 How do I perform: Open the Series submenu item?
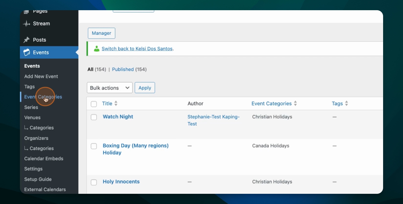pos(31,107)
